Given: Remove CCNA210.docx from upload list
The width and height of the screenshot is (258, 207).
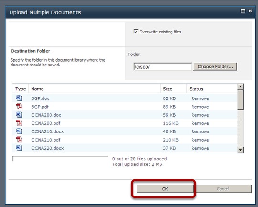Looking at the screenshot, I should (x=200, y=131).
